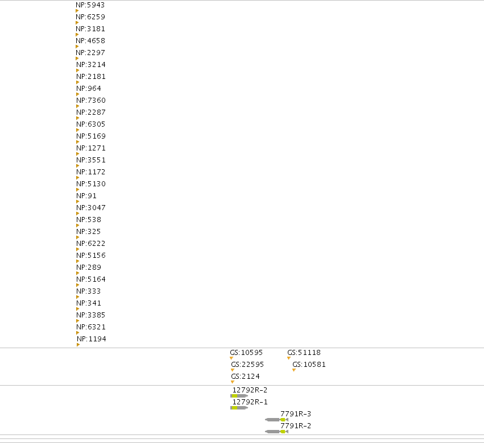The width and height of the screenshot is (484, 443).
Task: Click the 12792R-2 label
Action: (x=250, y=390)
